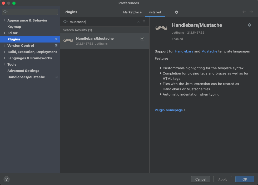This screenshot has height=185, width=258.
Task: Click the Cancel button
Action: click(x=201, y=179)
